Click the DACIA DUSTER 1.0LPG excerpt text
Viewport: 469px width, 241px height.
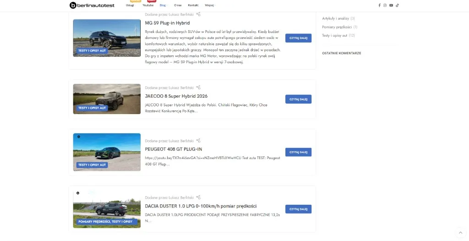tap(213, 218)
